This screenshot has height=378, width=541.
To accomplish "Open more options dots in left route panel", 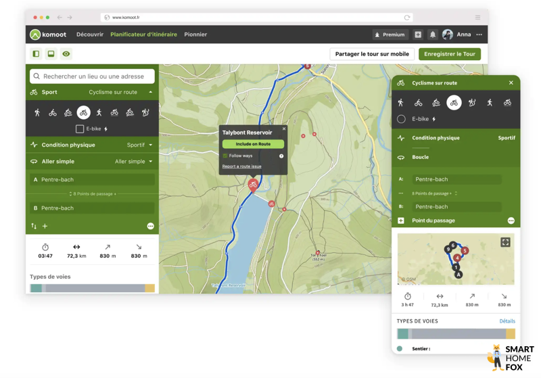I will click(x=150, y=226).
